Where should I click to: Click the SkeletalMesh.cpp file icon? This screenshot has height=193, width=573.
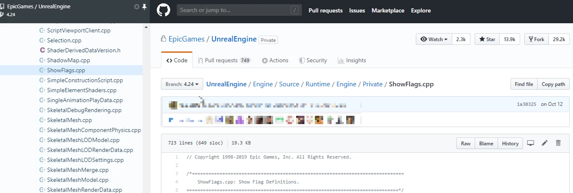(x=42, y=120)
